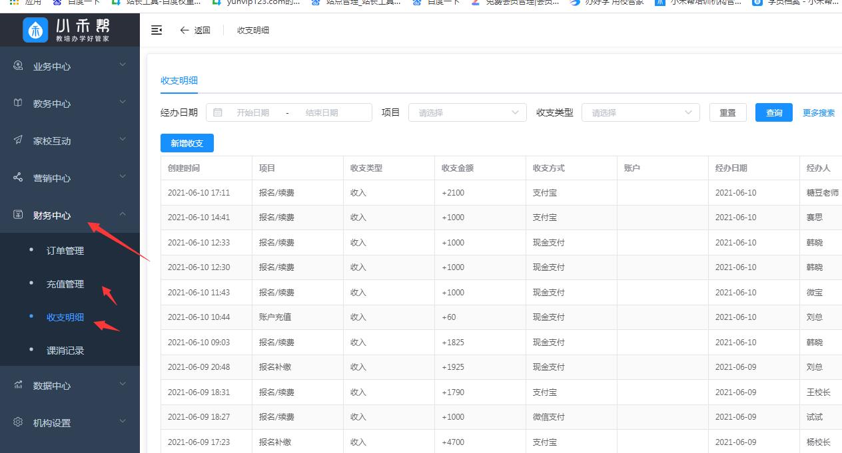Select the row created 2021-06-10 14:41

(501, 218)
